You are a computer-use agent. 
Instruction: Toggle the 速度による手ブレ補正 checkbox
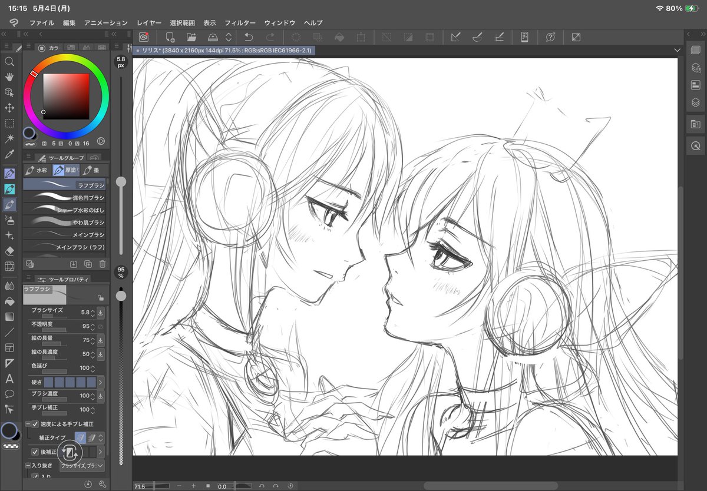coord(35,424)
